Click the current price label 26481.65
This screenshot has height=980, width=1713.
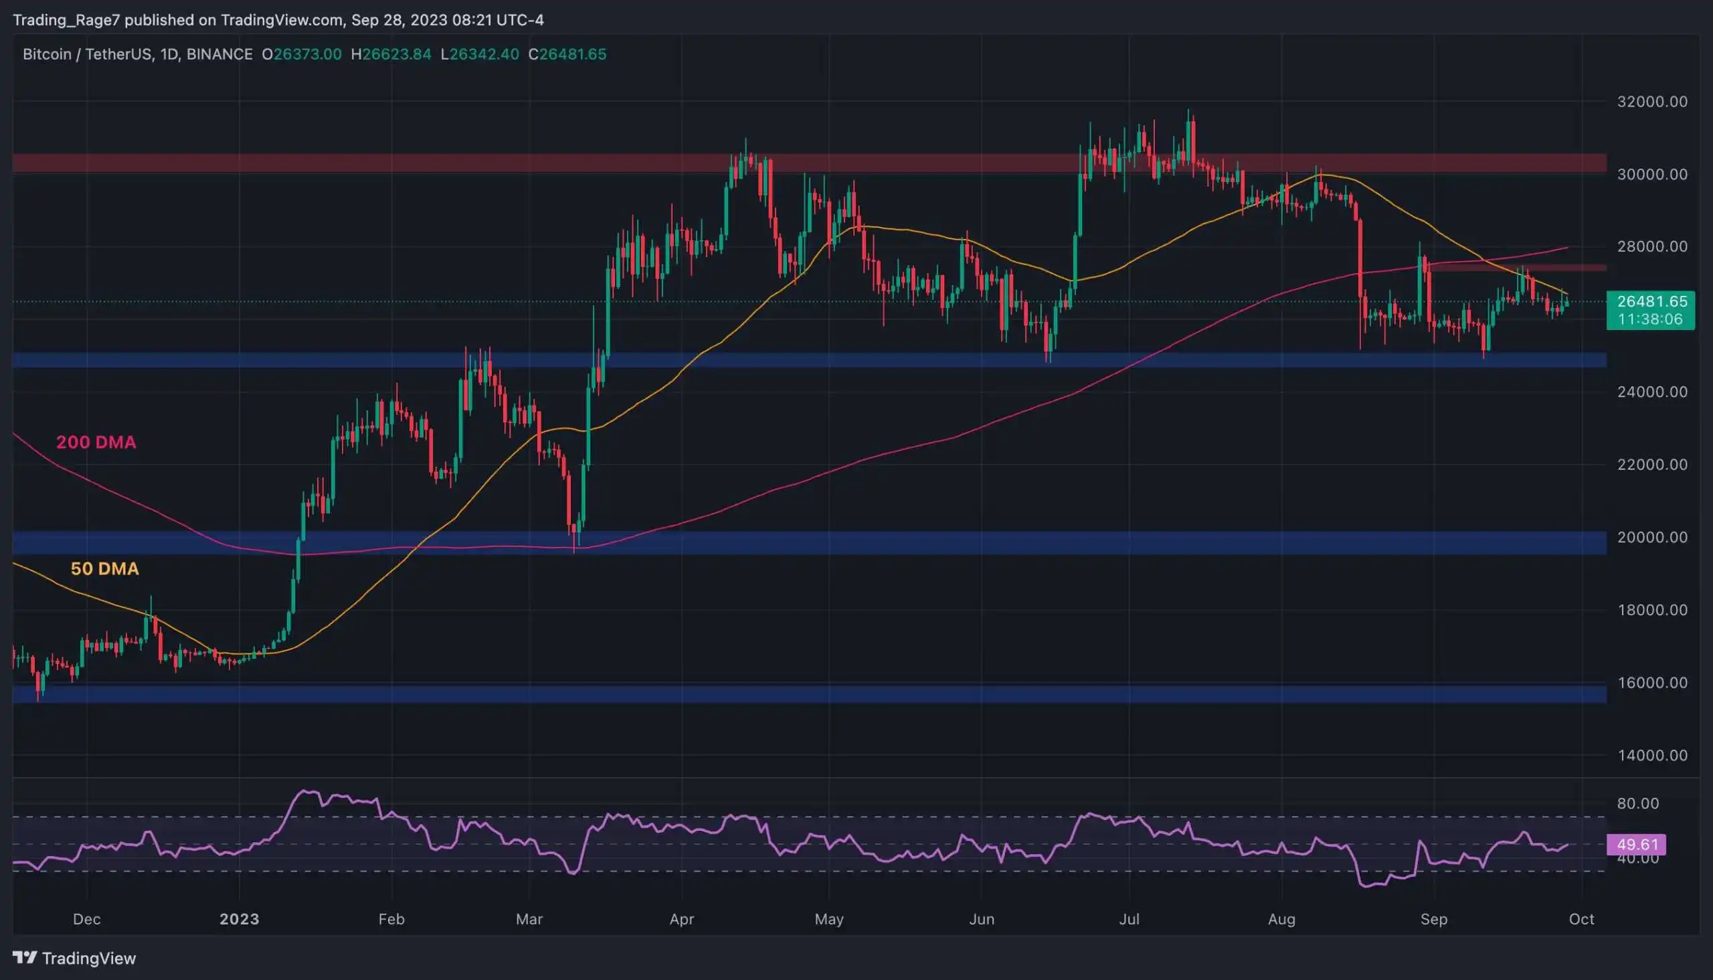pos(1651,301)
